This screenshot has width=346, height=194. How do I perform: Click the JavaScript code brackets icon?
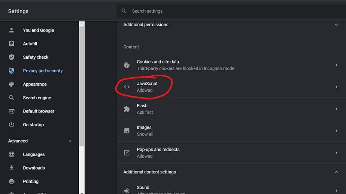(x=127, y=87)
